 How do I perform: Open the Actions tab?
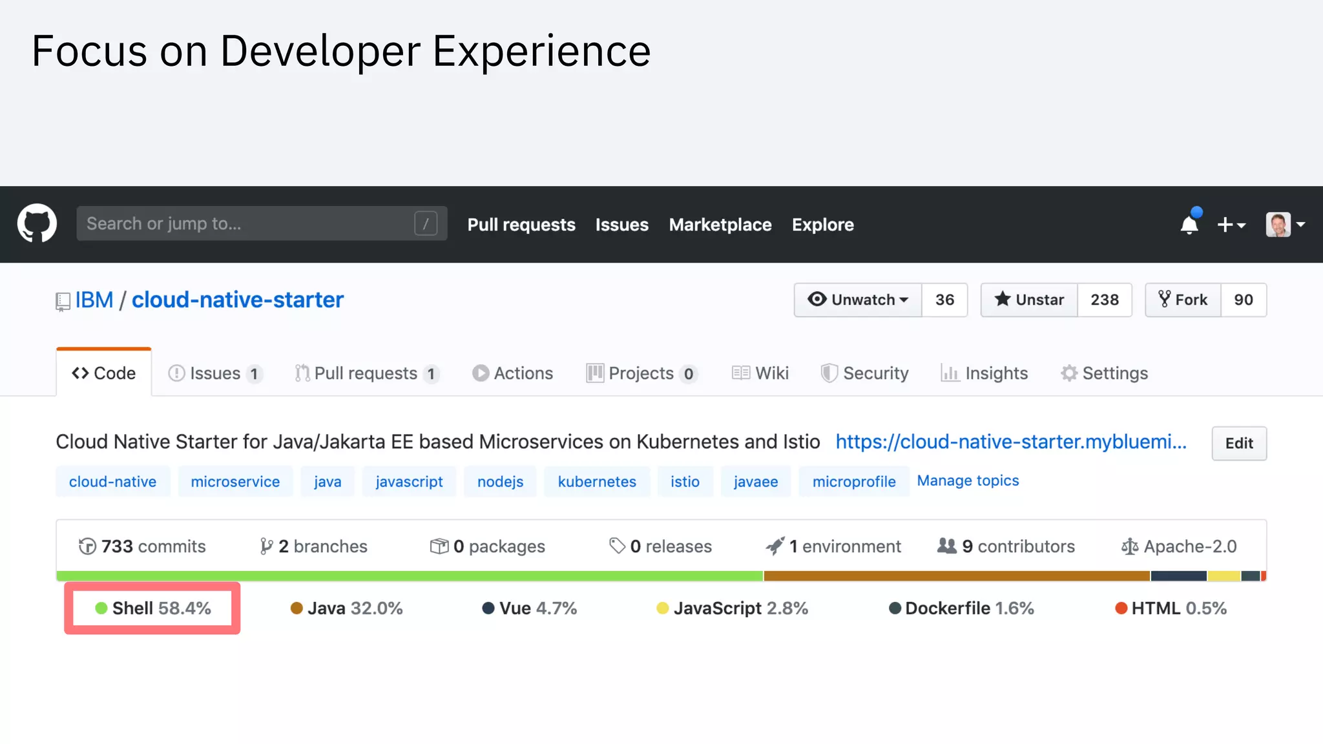tap(513, 373)
